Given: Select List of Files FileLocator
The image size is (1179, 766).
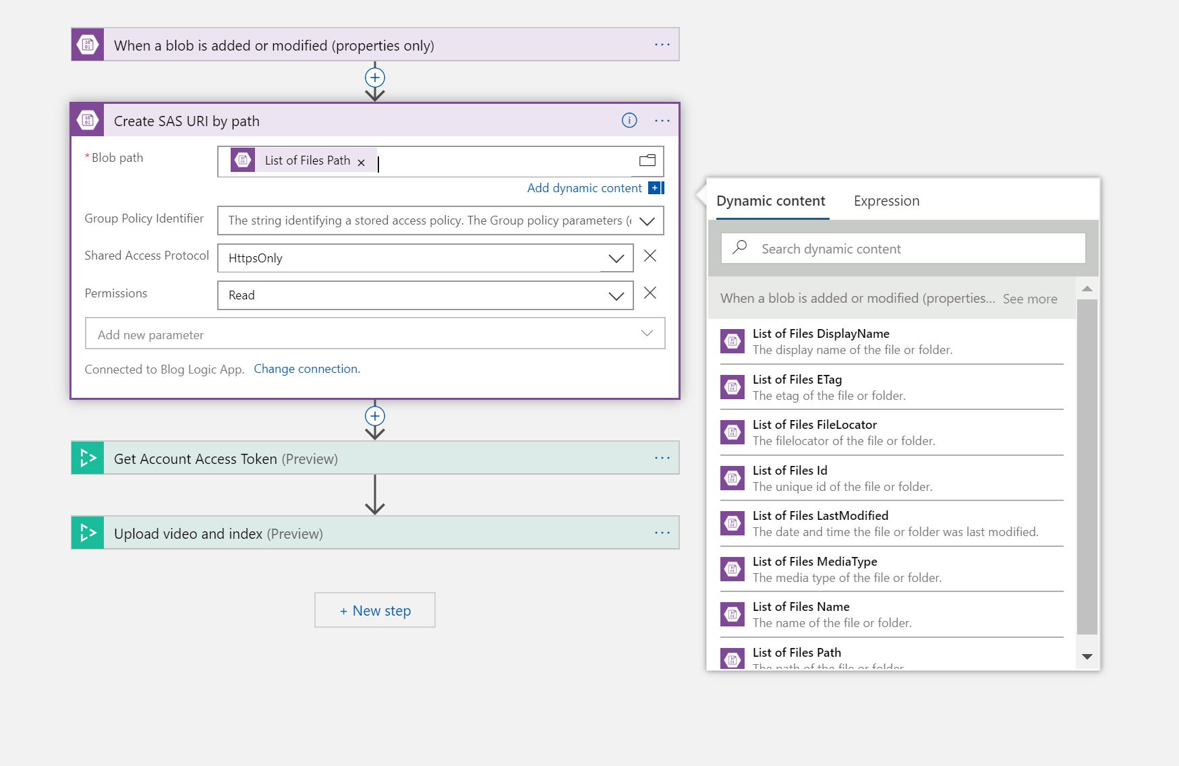Looking at the screenshot, I should coord(892,432).
